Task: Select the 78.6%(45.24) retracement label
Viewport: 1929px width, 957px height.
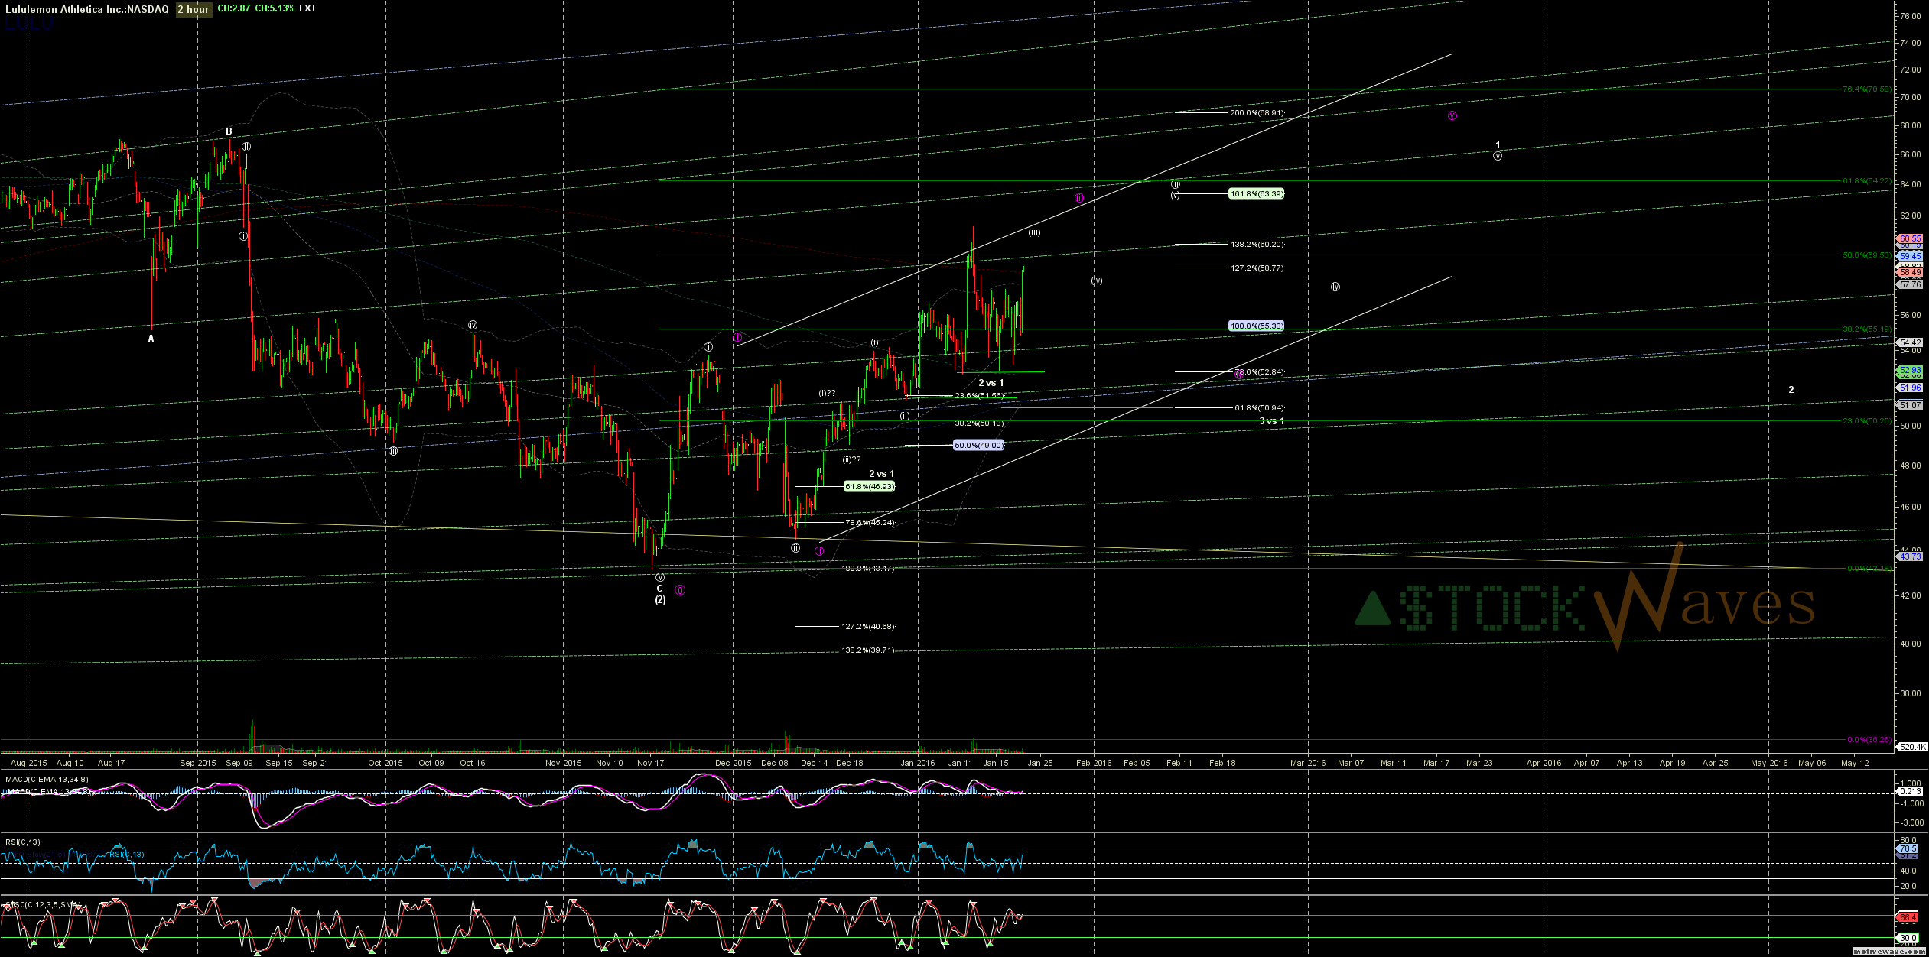Action: pyautogui.click(x=870, y=523)
